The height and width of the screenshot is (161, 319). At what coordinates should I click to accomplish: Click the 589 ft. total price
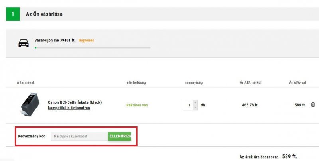point(290,156)
